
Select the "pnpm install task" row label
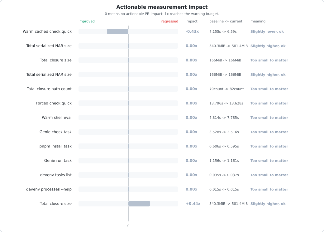55,146
